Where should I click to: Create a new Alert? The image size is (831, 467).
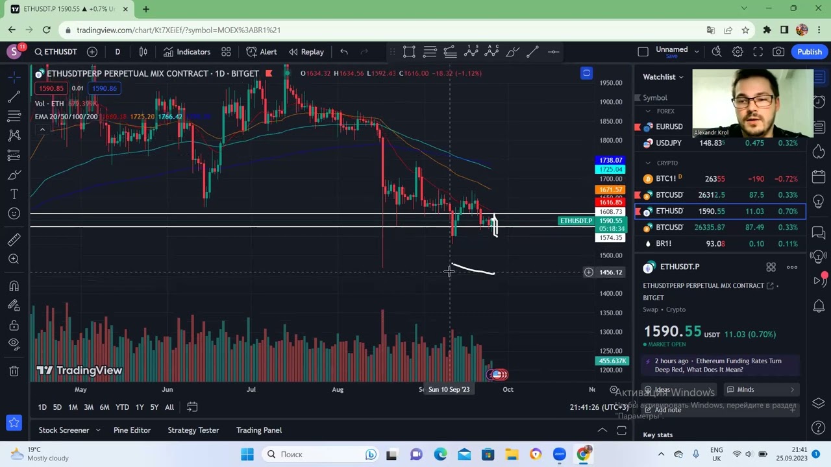tap(262, 52)
